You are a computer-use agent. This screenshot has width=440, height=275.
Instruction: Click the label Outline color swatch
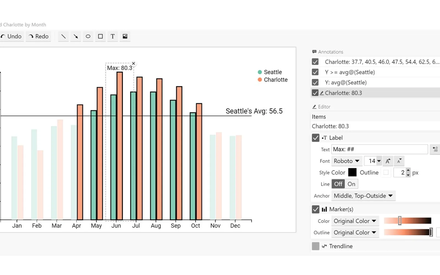(386, 172)
